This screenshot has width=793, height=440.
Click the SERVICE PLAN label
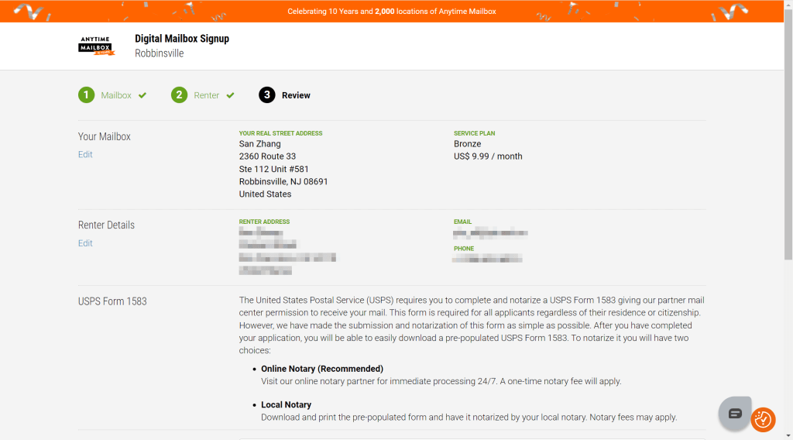475,133
